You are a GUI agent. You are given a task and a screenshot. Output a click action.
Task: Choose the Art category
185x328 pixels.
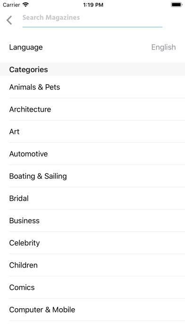click(92, 131)
